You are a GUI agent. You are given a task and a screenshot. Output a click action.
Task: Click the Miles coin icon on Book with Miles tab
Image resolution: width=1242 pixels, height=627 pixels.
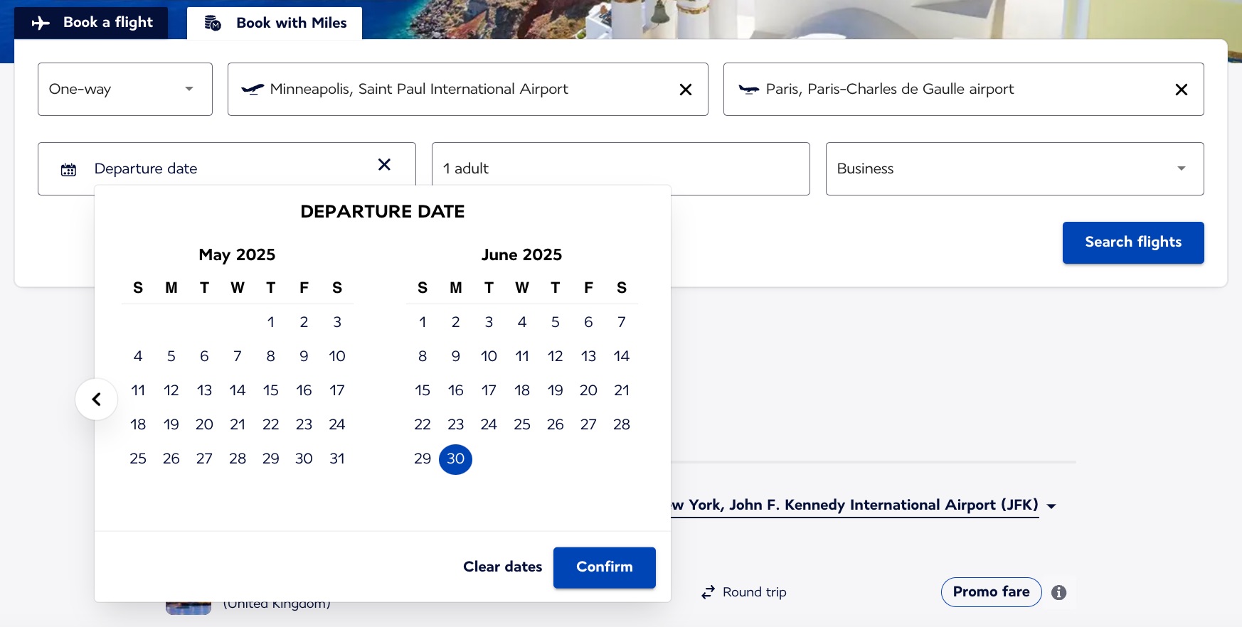211,22
